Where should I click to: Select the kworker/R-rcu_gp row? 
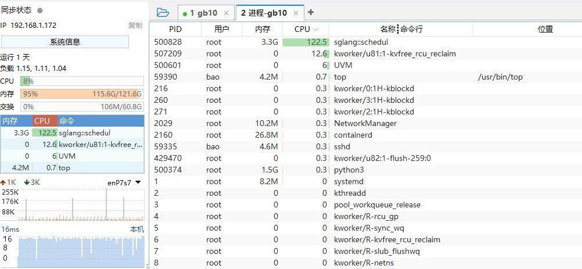pyautogui.click(x=365, y=216)
